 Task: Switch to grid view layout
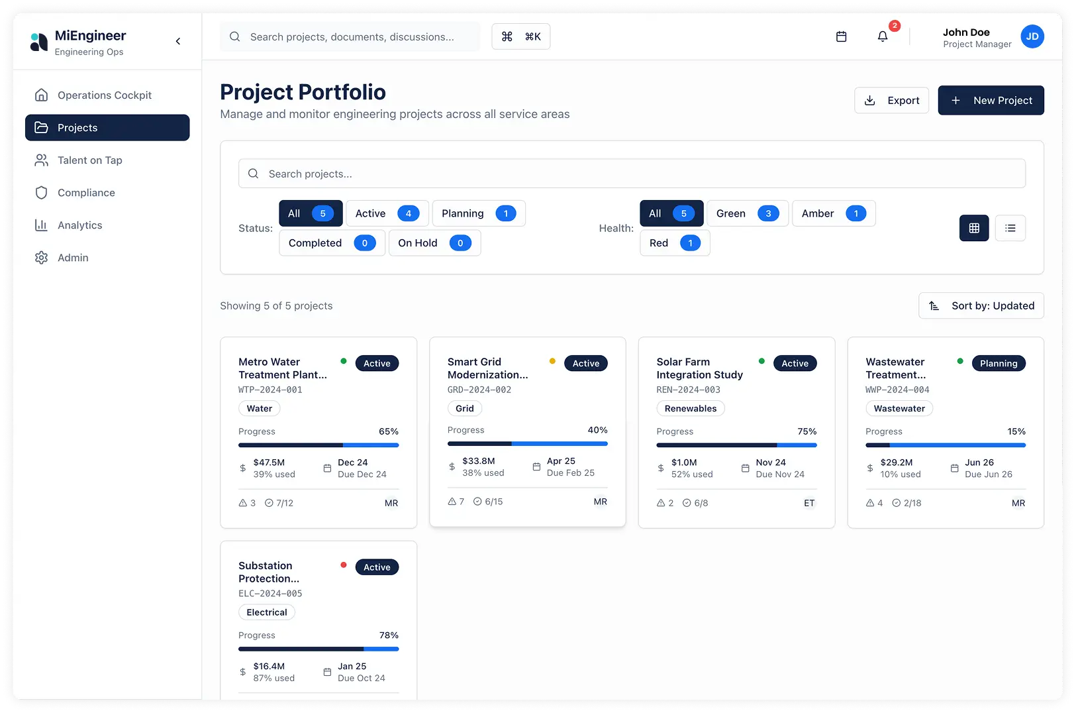tap(973, 228)
